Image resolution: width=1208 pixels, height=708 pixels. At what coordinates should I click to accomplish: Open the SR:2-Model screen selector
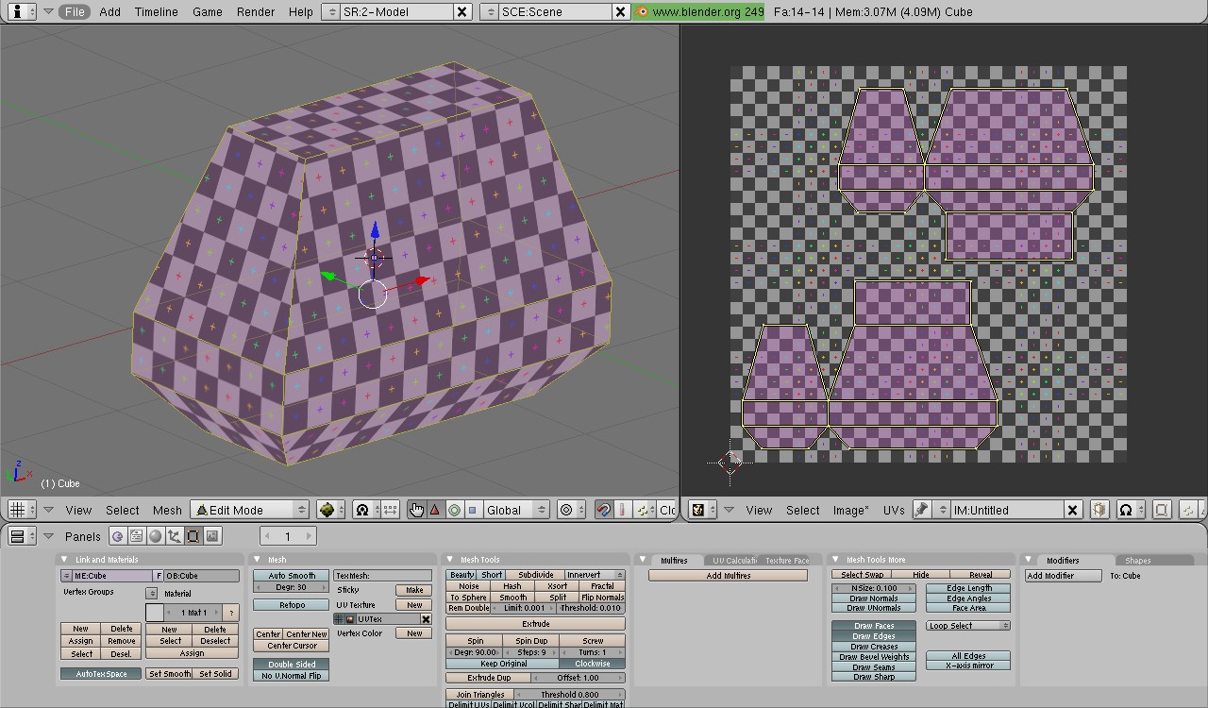pos(330,11)
